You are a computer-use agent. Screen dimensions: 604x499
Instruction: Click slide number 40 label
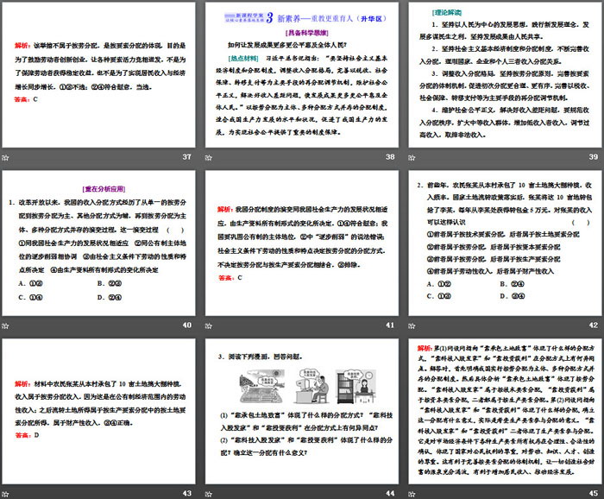coord(187,325)
